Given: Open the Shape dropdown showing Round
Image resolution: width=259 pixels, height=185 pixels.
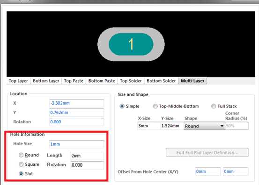Looking at the screenshot, I should [x=204, y=126].
